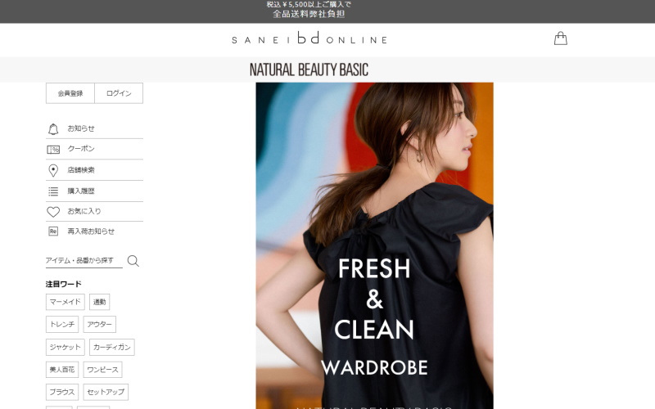Select the カーディガン keyword tag
The width and height of the screenshot is (655, 409).
pyautogui.click(x=112, y=348)
